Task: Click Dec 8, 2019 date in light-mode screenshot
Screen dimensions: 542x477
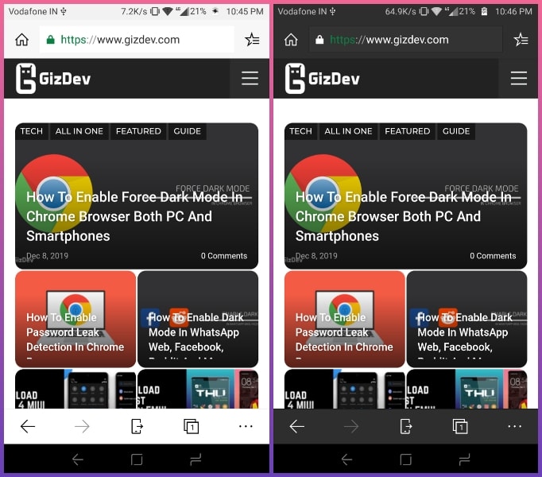Action: point(48,256)
